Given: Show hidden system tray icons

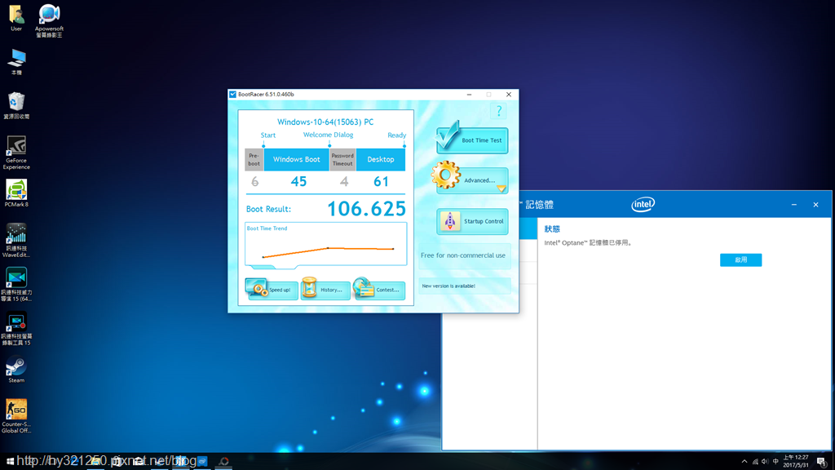Looking at the screenshot, I should click(x=744, y=462).
